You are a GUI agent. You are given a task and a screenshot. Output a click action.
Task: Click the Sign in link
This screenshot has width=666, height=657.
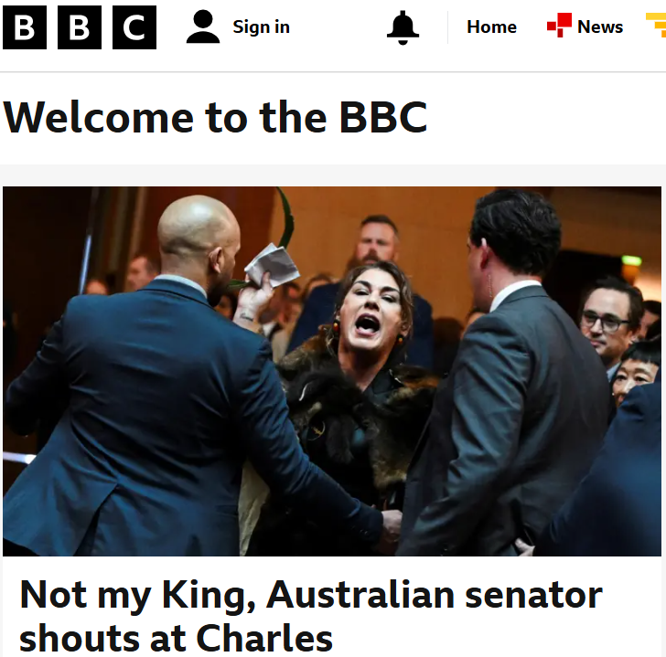262,27
